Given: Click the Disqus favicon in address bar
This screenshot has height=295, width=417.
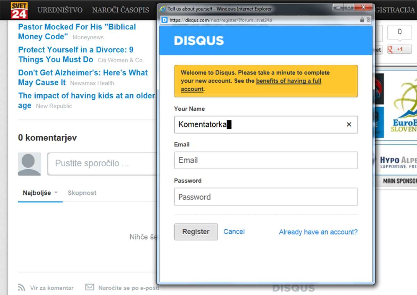Looking at the screenshot, I should pyautogui.click(x=165, y=20).
